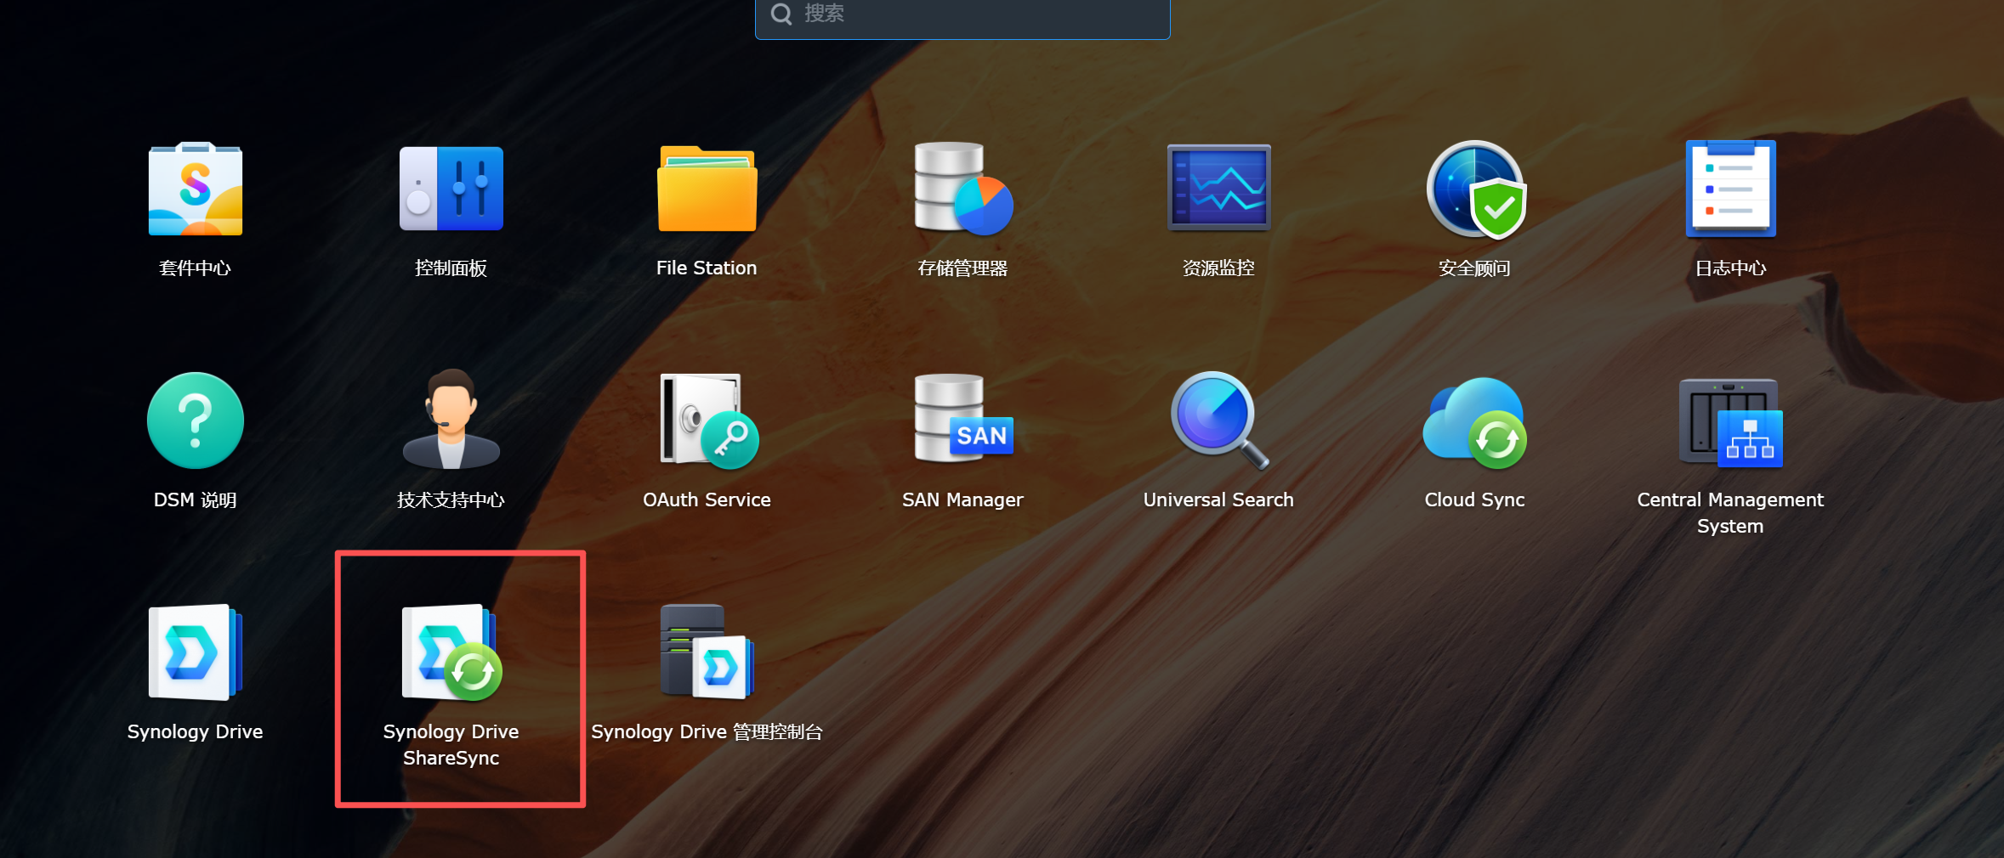The width and height of the screenshot is (2004, 858).
Task: Launch 控制面板 Control Panel
Action: (x=451, y=189)
